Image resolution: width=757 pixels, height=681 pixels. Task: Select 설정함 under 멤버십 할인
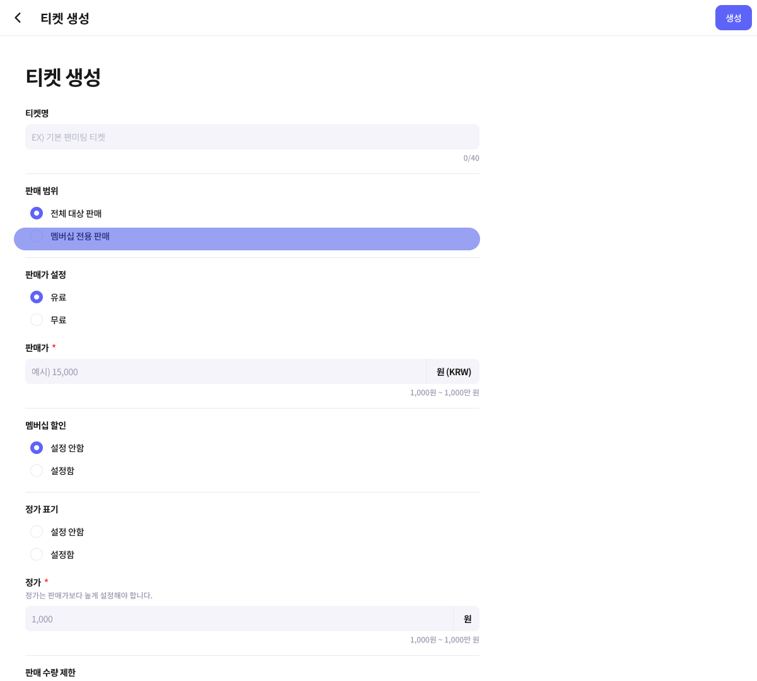point(37,470)
